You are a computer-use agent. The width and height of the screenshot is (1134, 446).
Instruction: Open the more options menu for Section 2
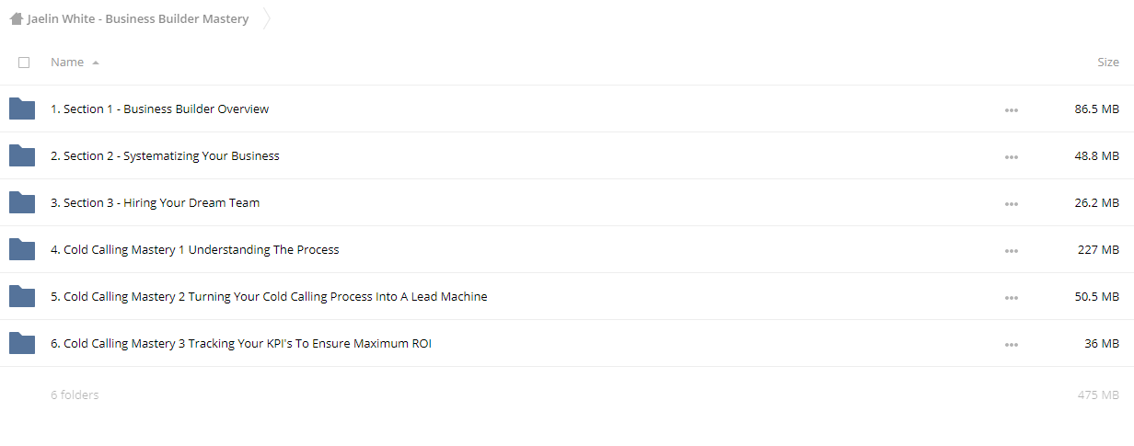[1012, 156]
